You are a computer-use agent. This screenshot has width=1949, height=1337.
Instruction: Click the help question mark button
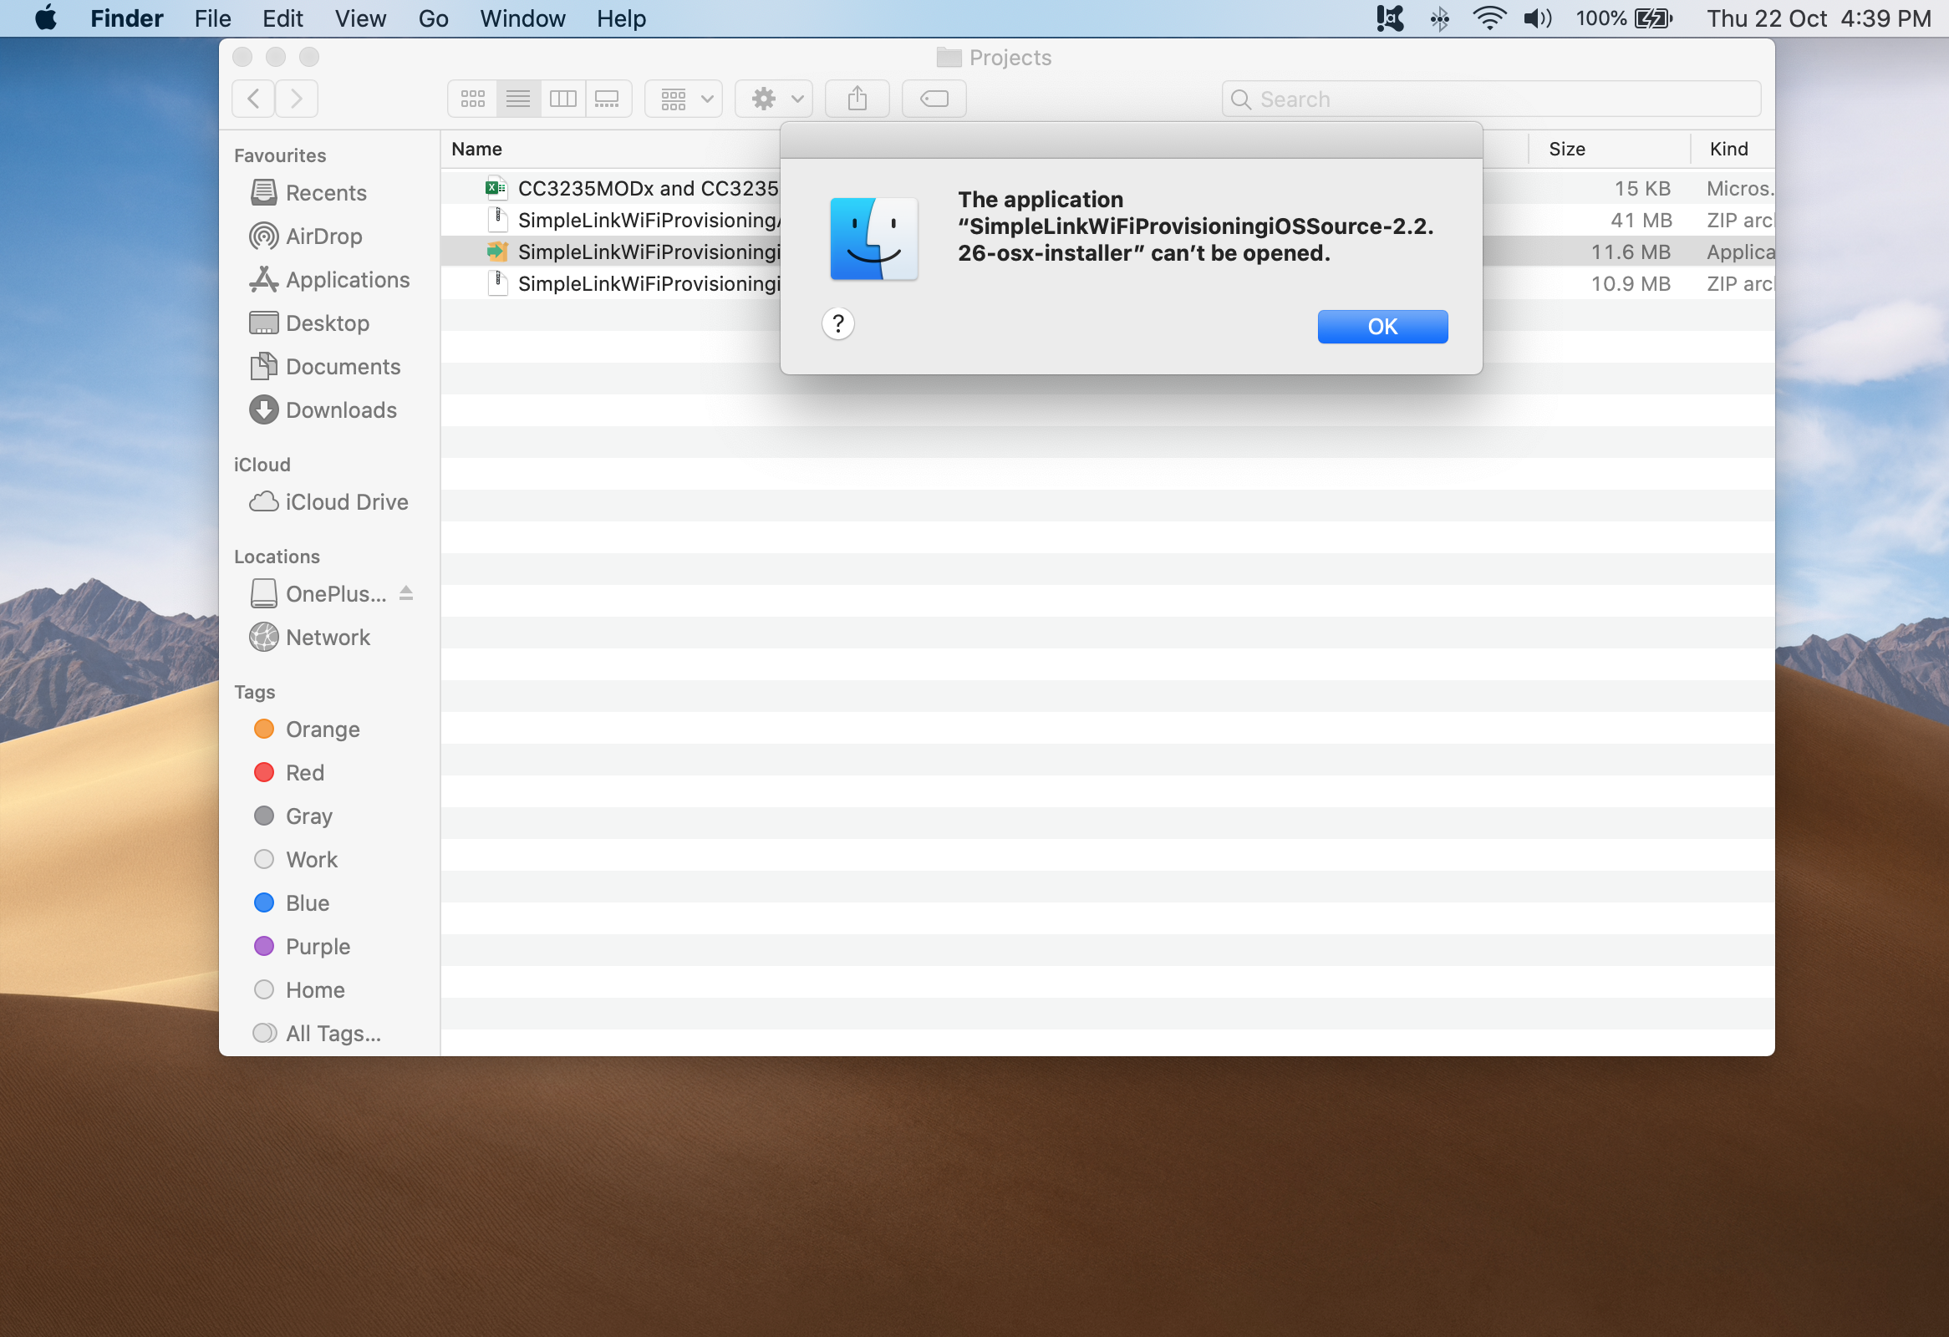[837, 323]
